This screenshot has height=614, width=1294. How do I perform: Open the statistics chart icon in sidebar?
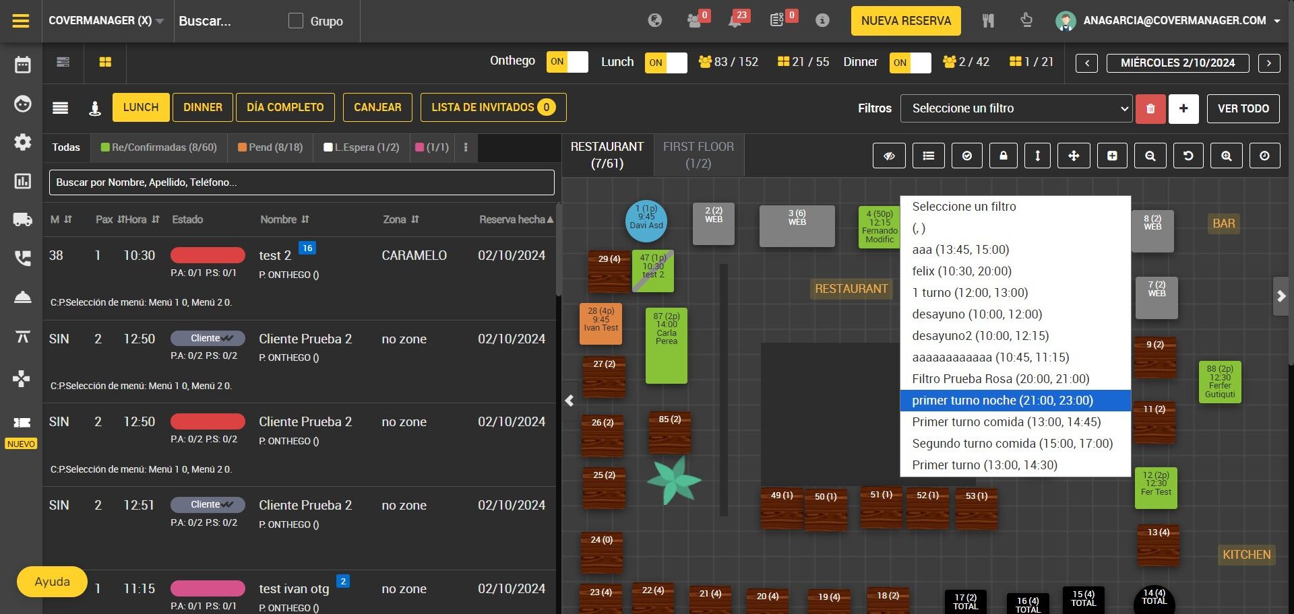coord(23,181)
